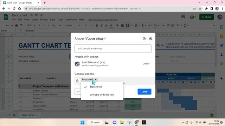225x126 pixels.
Task: Click the cell name box
Action: tap(8, 30)
